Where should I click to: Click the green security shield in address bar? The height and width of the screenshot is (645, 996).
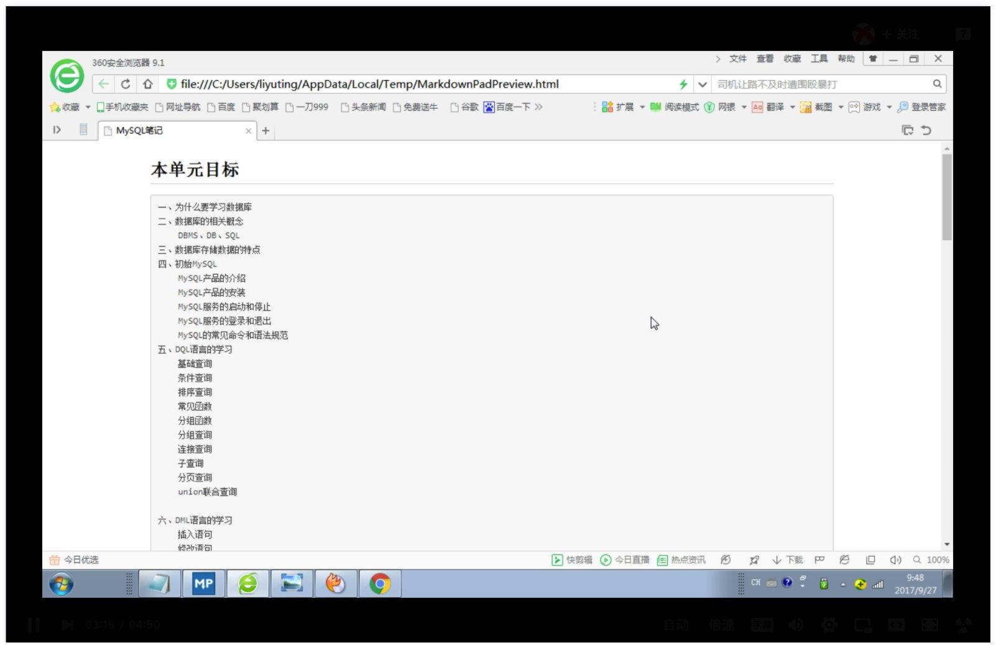[x=172, y=84]
